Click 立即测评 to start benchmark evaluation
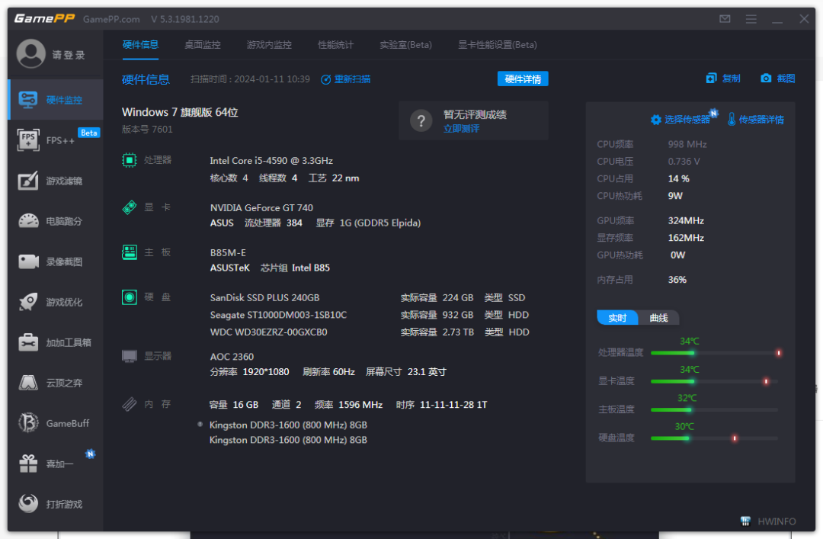This screenshot has width=823, height=539. 461,127
